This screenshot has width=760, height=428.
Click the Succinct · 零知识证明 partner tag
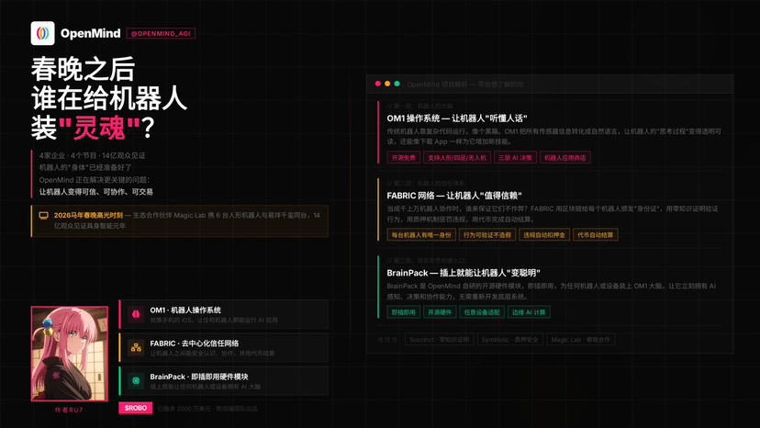point(439,340)
